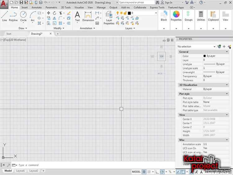Screen dimensions: 233x175
Task: Activate the Circle tool
Action: [23, 16]
